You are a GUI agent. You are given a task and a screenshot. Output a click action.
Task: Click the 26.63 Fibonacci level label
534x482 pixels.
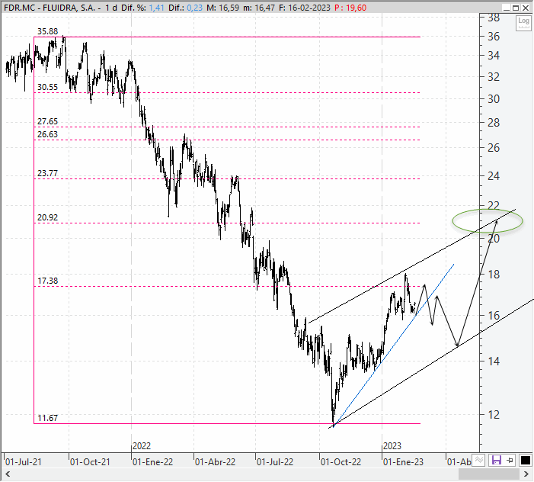tap(48, 135)
